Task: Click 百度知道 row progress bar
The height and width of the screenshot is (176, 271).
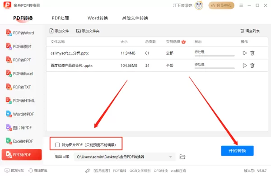Action: (215, 68)
